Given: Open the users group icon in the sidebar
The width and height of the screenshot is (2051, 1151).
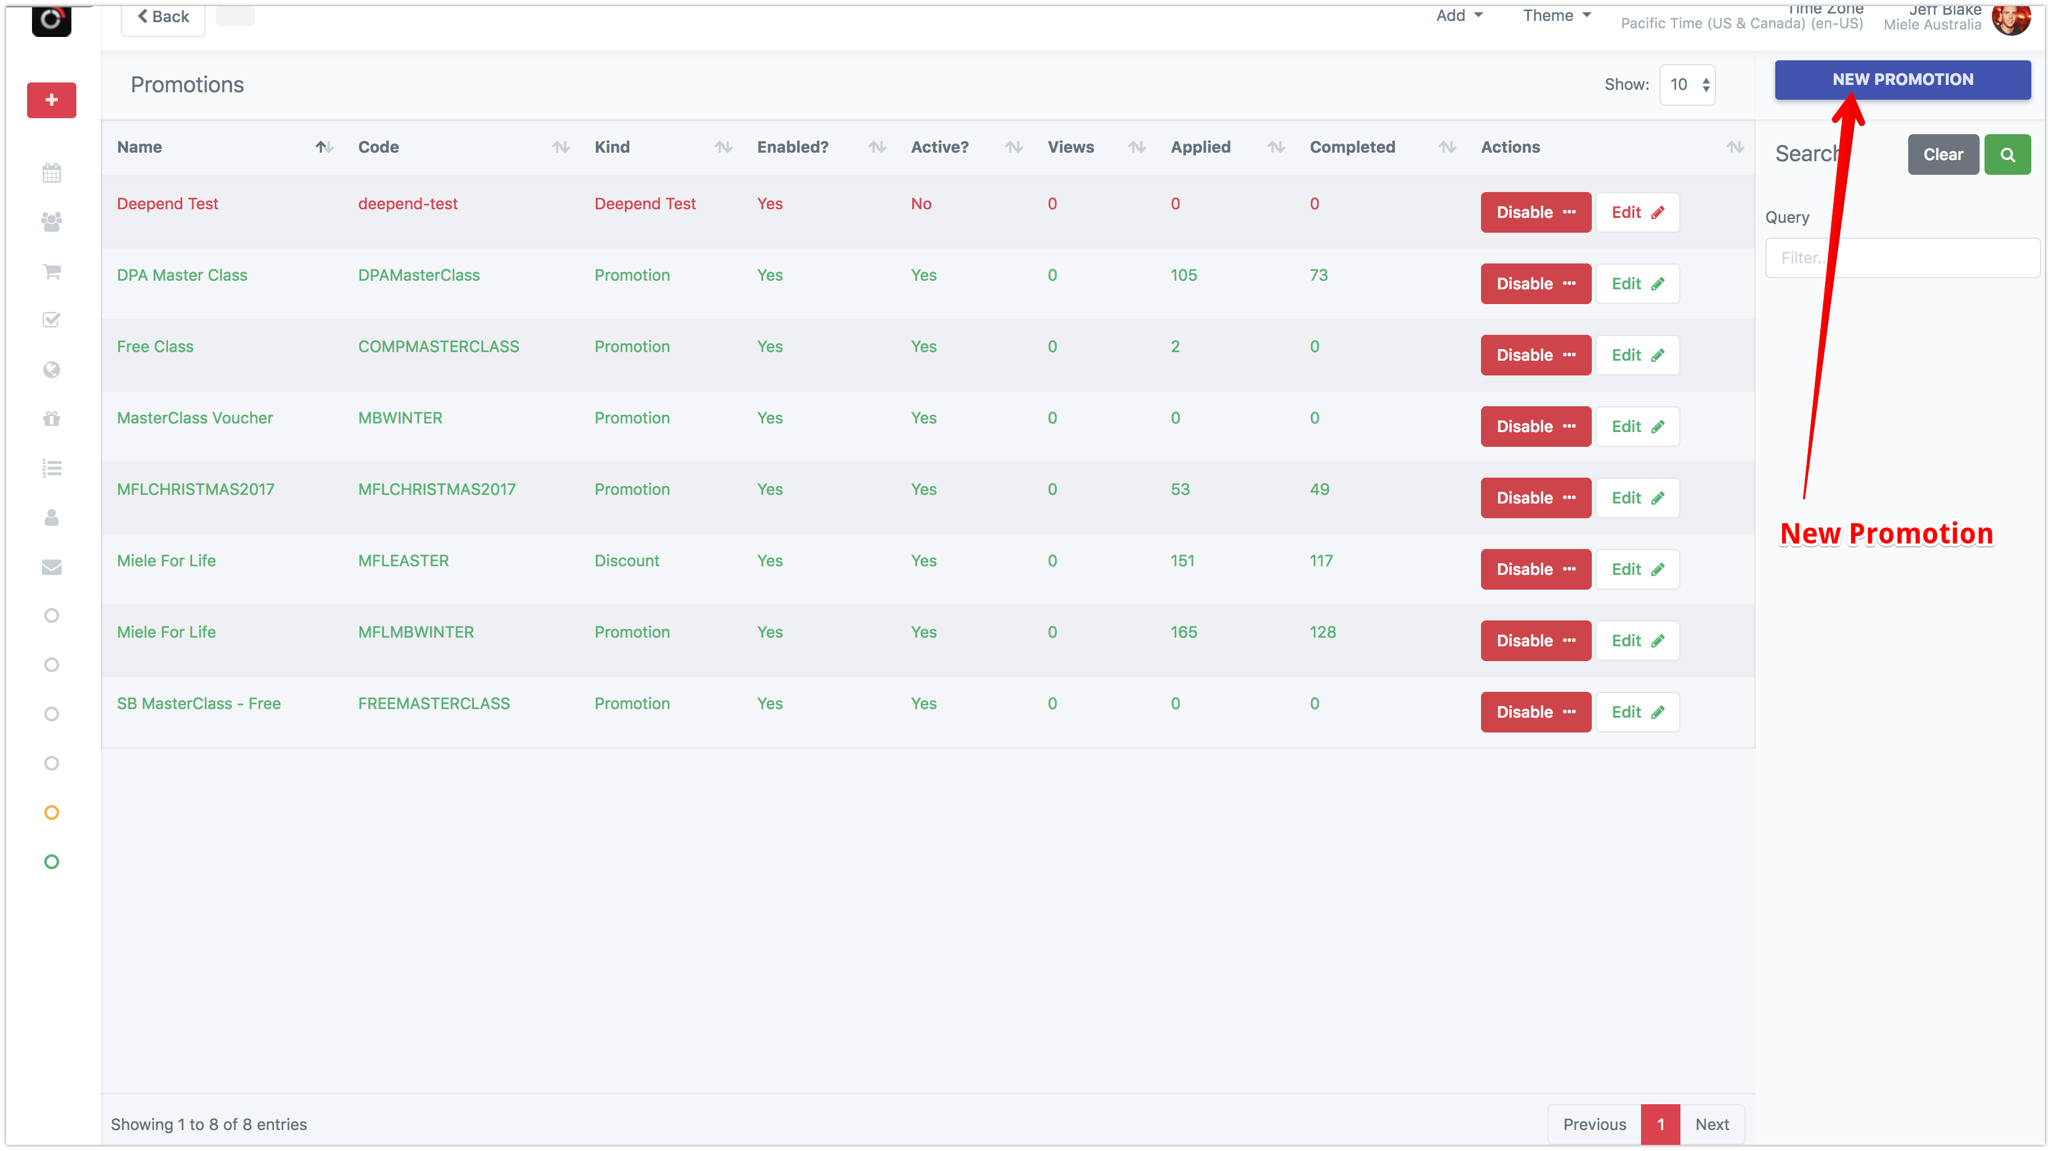Looking at the screenshot, I should tap(52, 222).
